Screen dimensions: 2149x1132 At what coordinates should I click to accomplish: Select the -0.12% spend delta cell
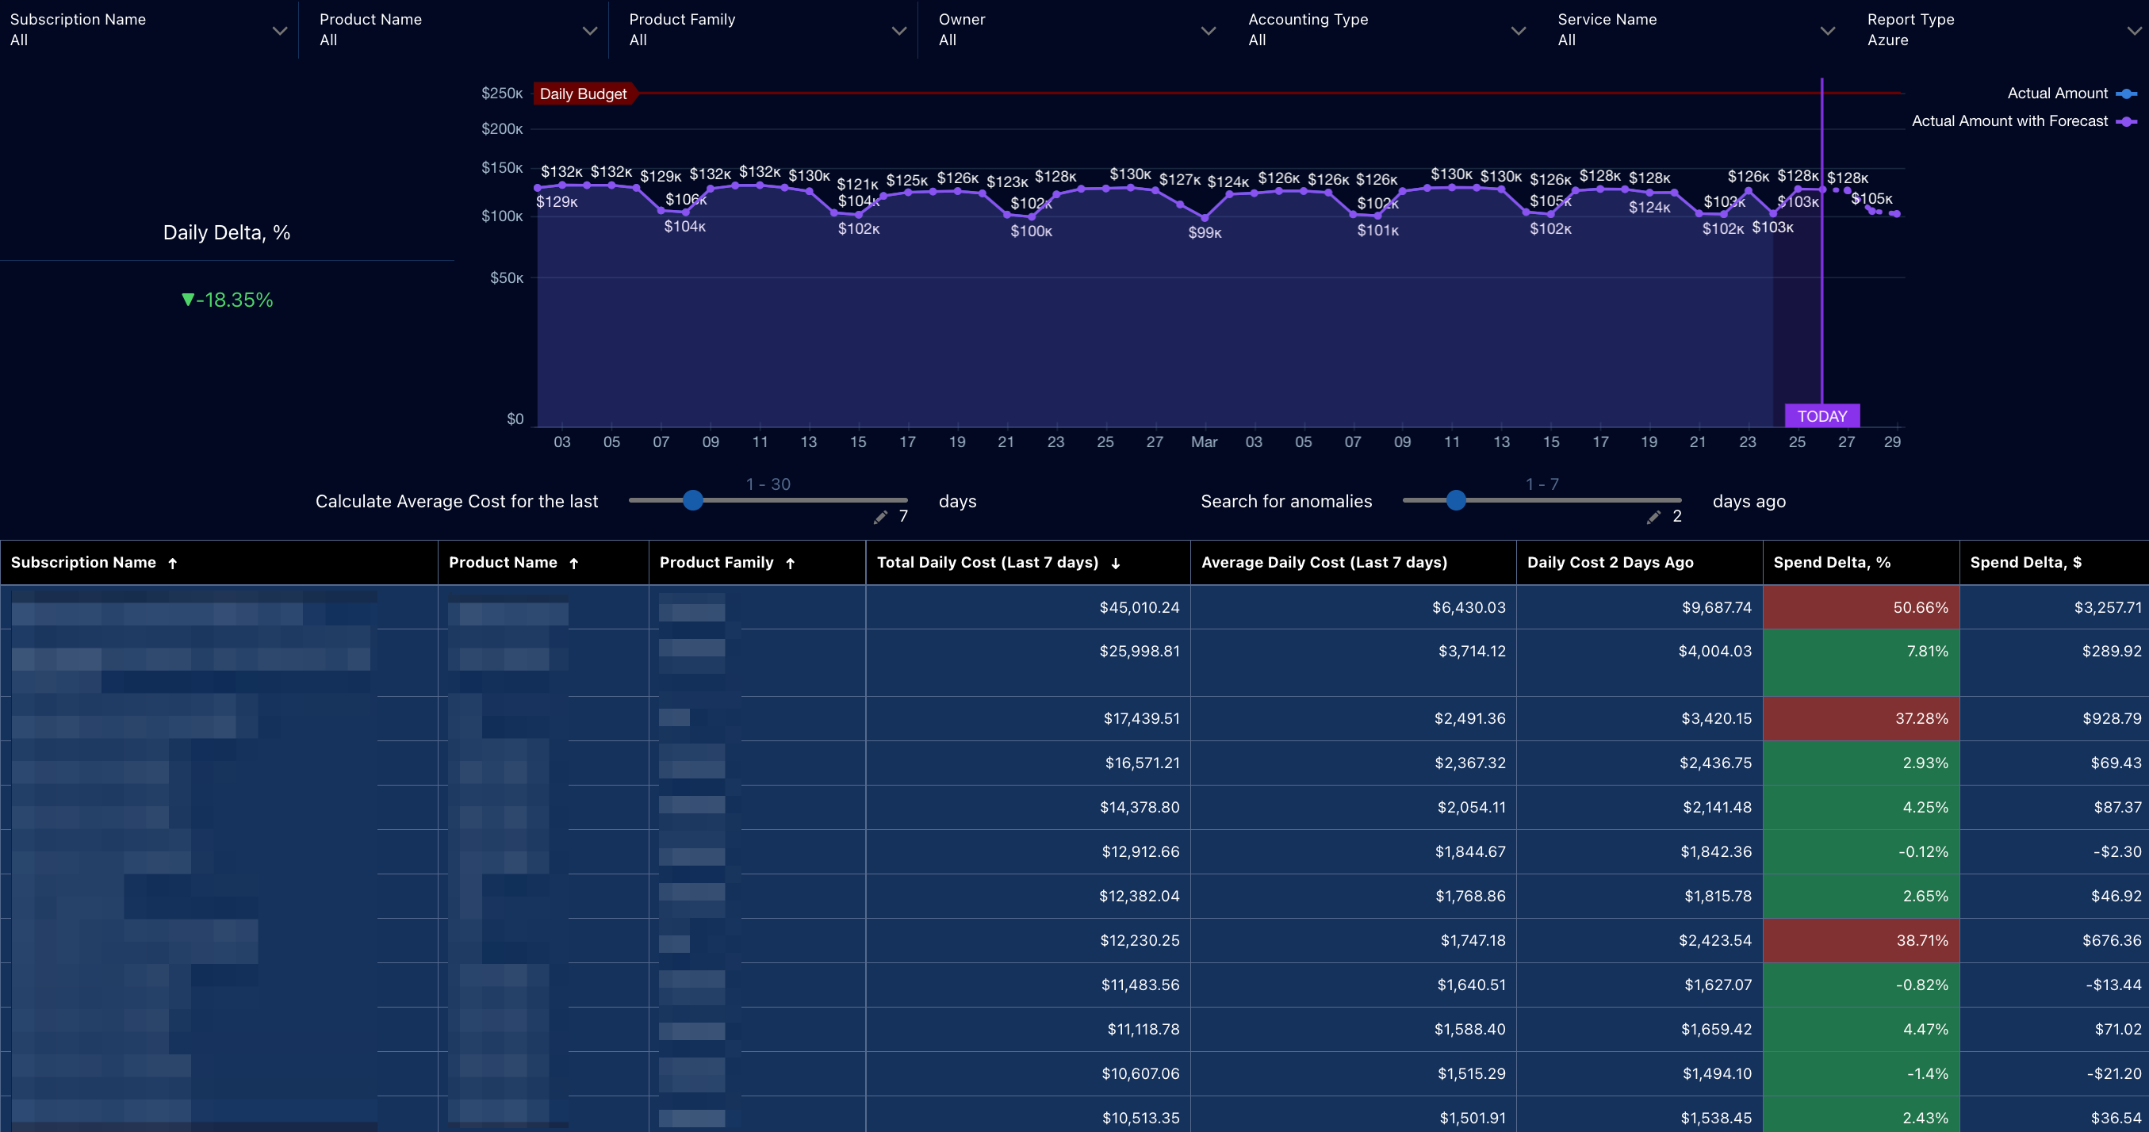(1861, 851)
